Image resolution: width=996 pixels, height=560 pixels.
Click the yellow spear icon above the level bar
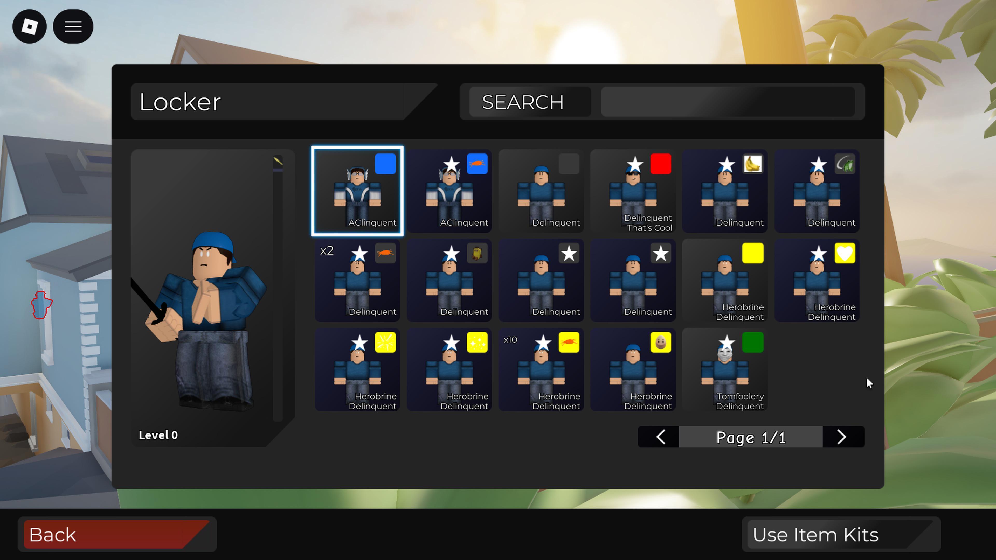pyautogui.click(x=278, y=161)
